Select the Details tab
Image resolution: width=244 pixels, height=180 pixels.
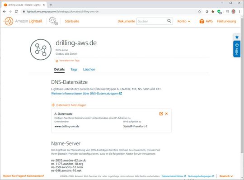coord(59,70)
